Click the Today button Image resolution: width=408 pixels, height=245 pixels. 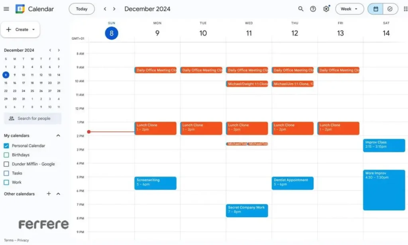click(82, 9)
